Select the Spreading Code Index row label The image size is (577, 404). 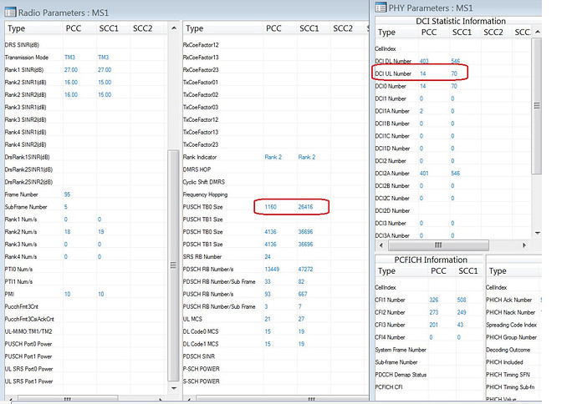[512, 325]
